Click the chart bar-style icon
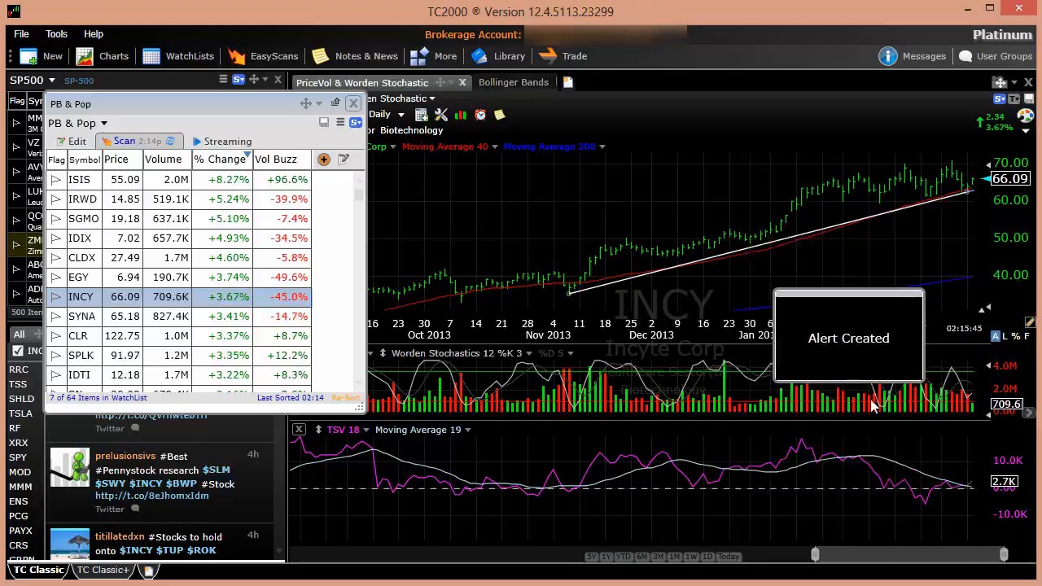Screen dimensions: 1042x586 point(461,115)
